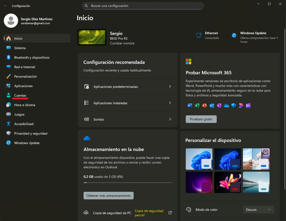Click the Cambiar nombre link
The image size is (286, 221).
coord(122,43)
